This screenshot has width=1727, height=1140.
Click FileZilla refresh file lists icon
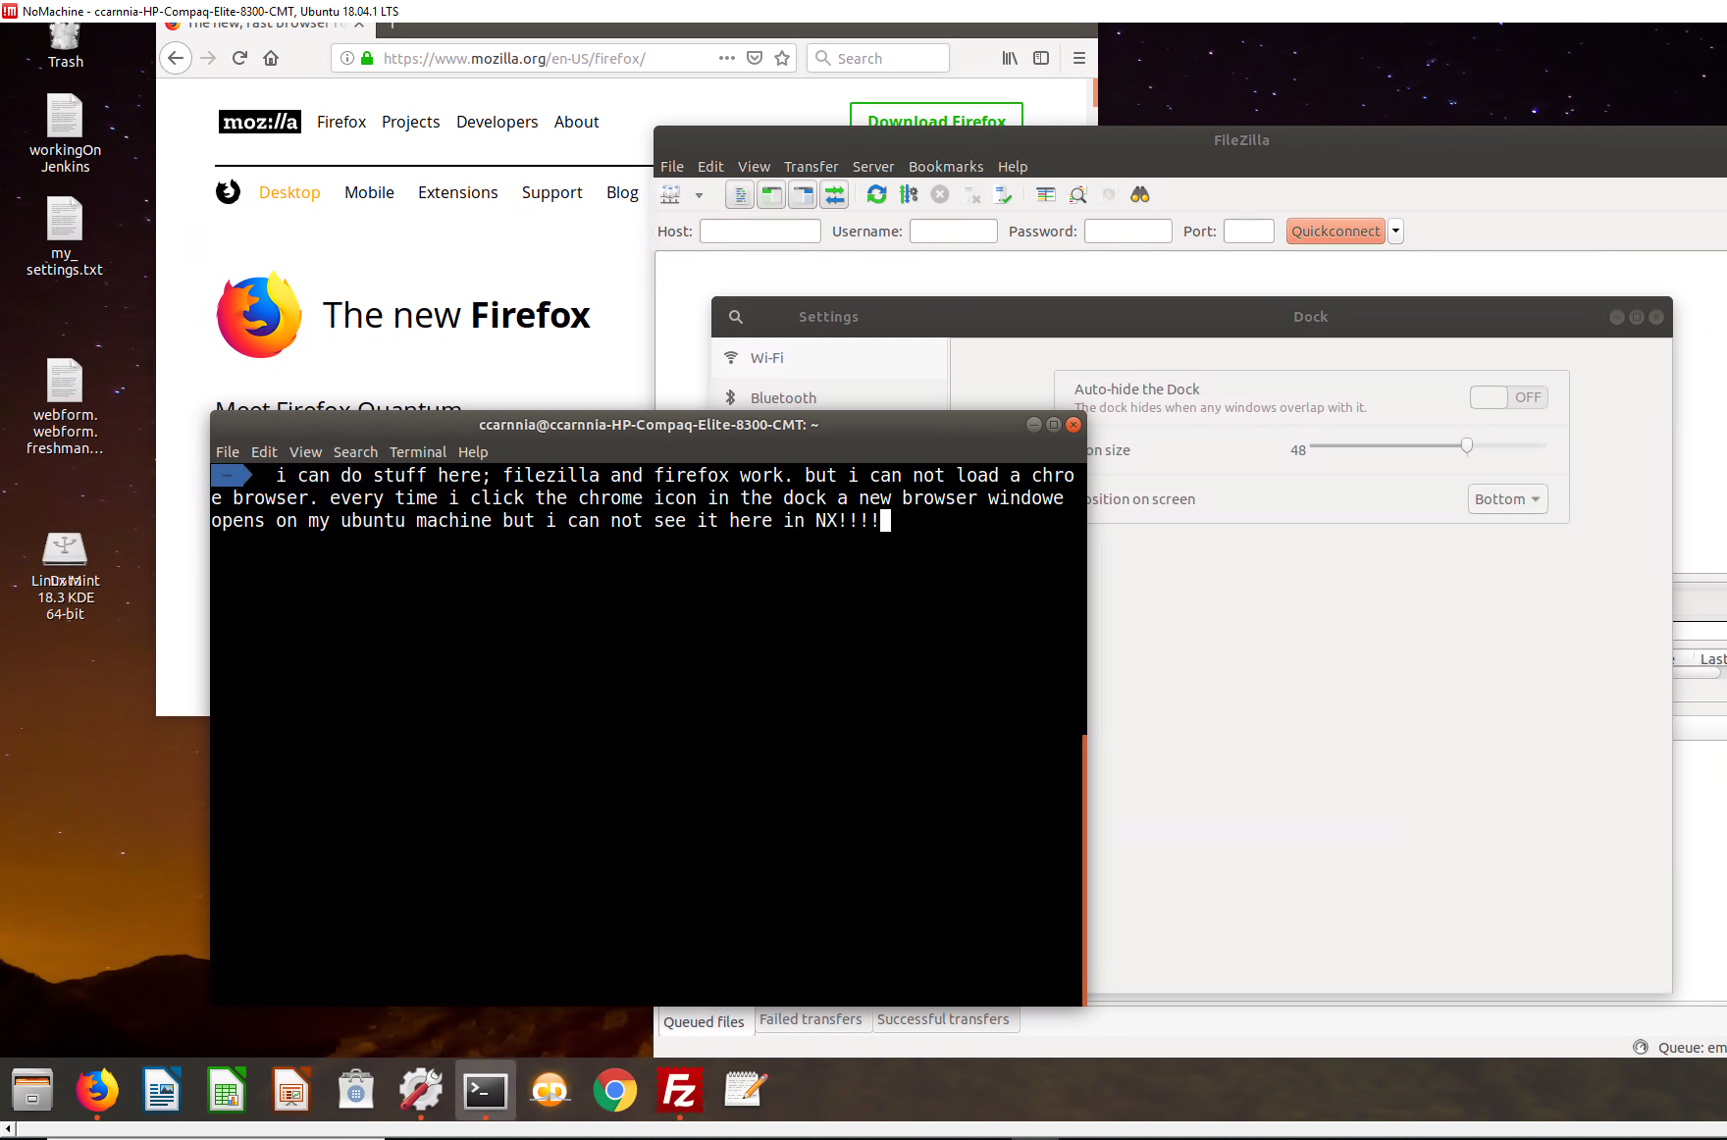point(877,195)
